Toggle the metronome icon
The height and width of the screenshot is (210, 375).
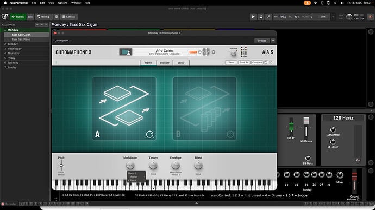tap(261, 17)
